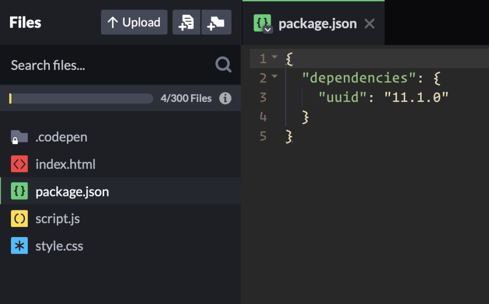Click the new folder icon
The image size is (489, 304).
point(216,22)
